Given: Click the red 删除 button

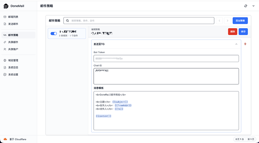Looking at the screenshot, I should pyautogui.click(x=233, y=32).
